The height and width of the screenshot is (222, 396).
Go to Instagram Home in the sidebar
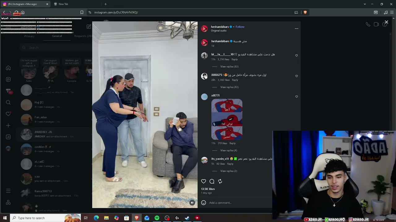tap(8, 68)
